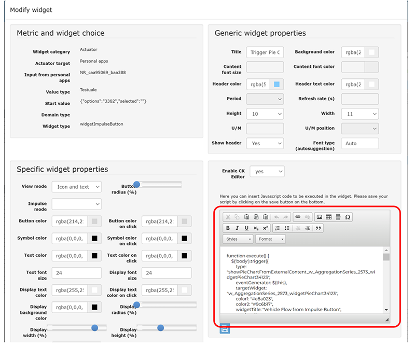The image size is (415, 346).
Task: Click the Header color blue swatch
Action: coord(276,84)
